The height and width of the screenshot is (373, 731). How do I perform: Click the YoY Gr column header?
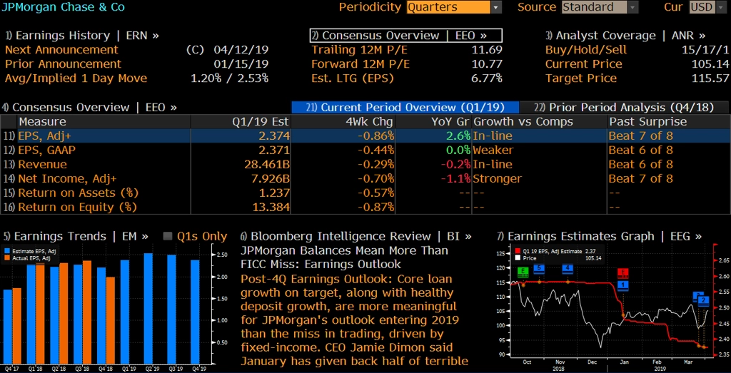pyautogui.click(x=433, y=122)
